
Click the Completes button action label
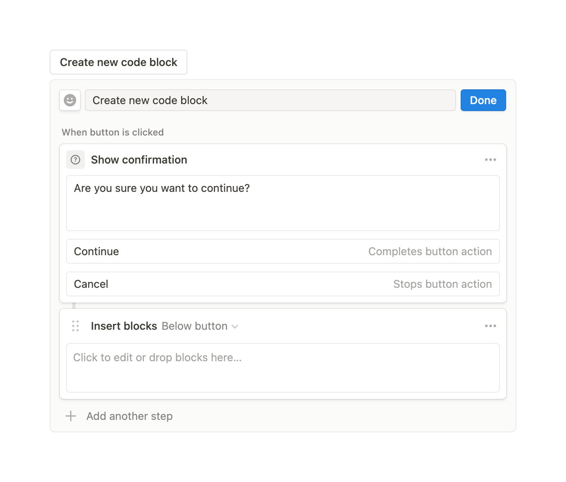pos(430,251)
